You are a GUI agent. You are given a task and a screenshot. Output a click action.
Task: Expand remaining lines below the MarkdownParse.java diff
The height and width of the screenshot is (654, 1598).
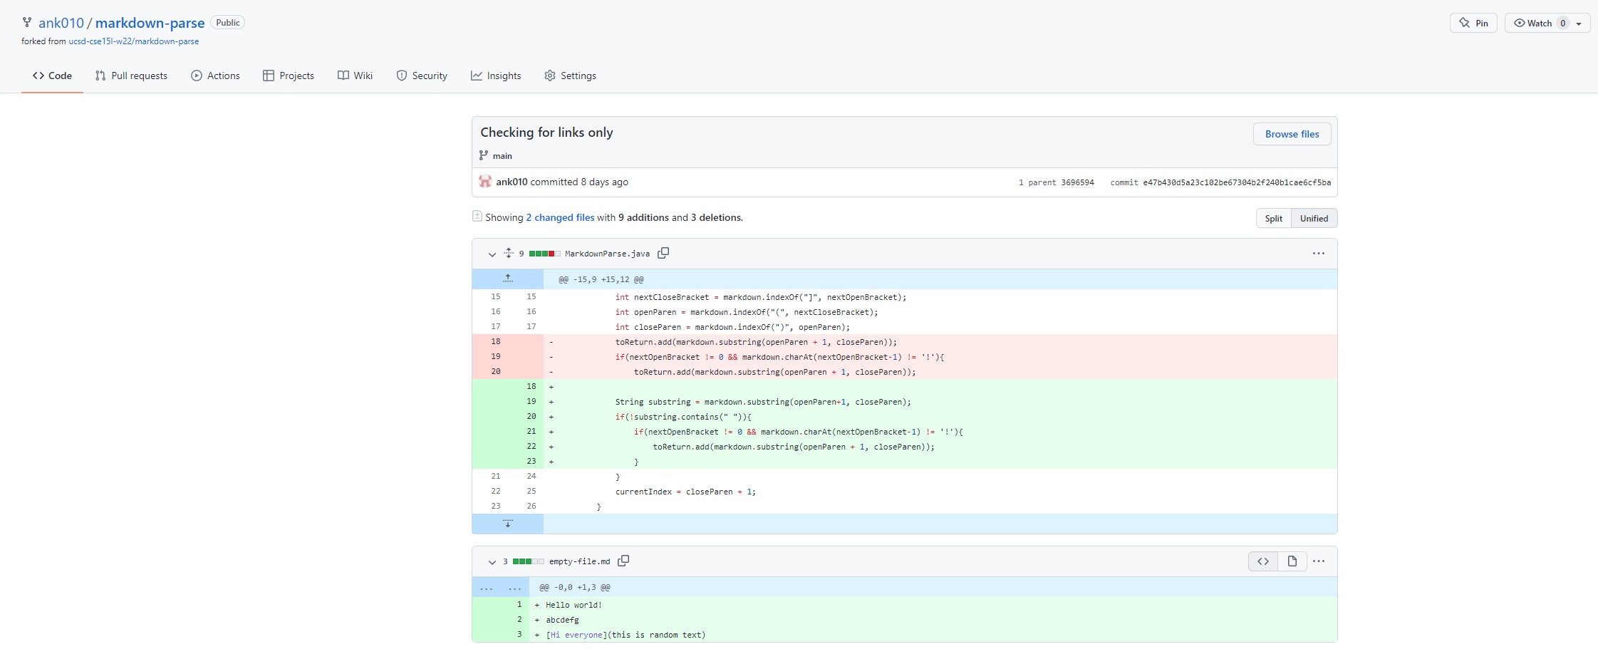(x=508, y=523)
